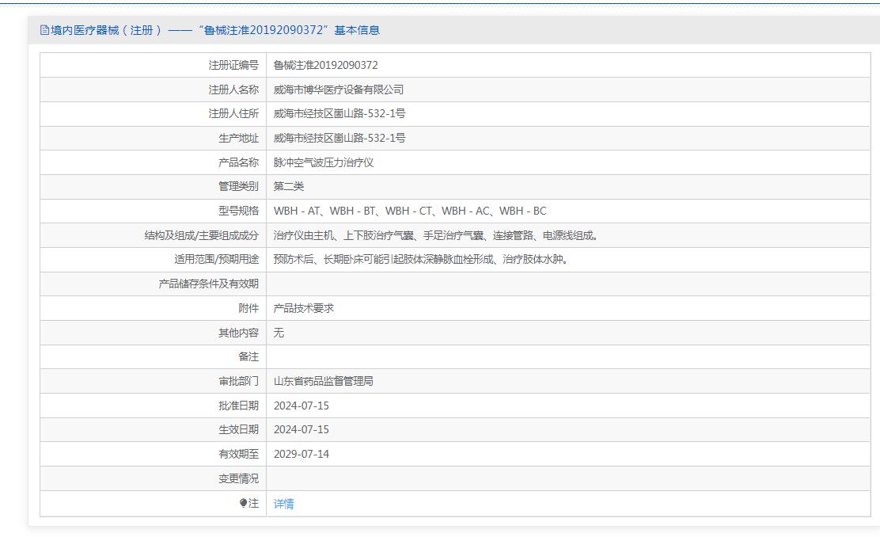Viewport: 880px width, 537px height.
Task: Click the 生产地址 address value
Action: pos(339,138)
